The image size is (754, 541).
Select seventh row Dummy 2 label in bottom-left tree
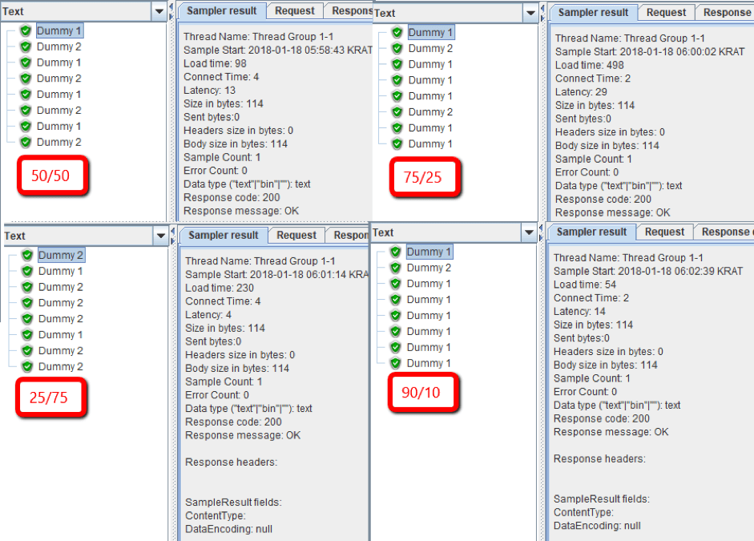(x=61, y=350)
